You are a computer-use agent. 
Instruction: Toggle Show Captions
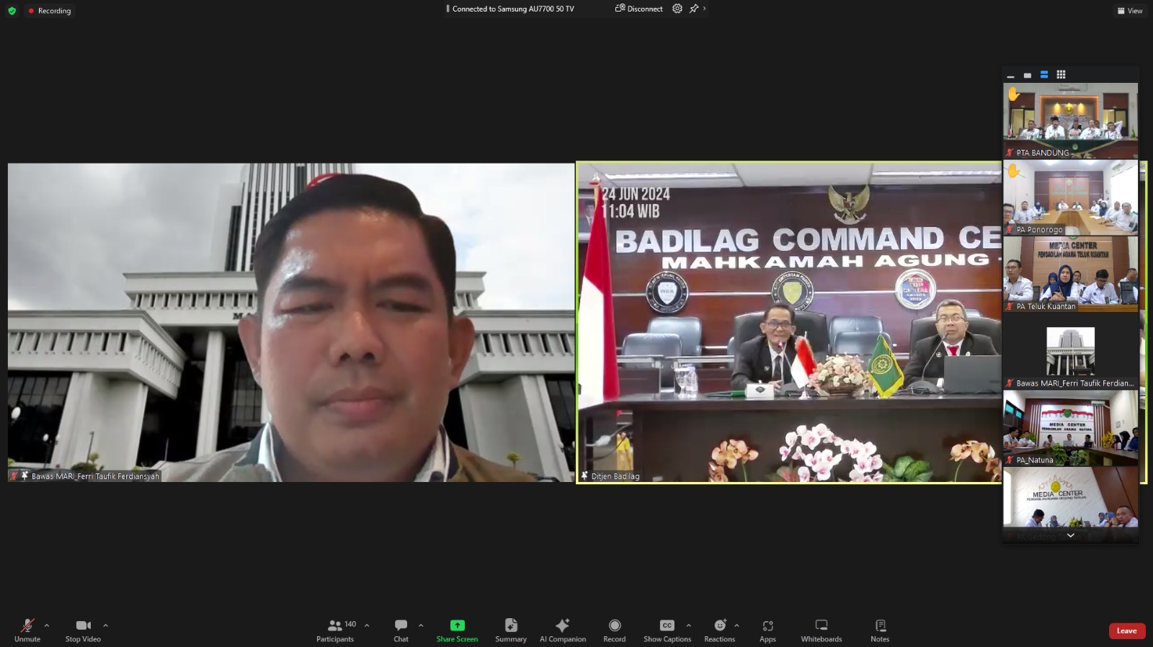click(667, 630)
